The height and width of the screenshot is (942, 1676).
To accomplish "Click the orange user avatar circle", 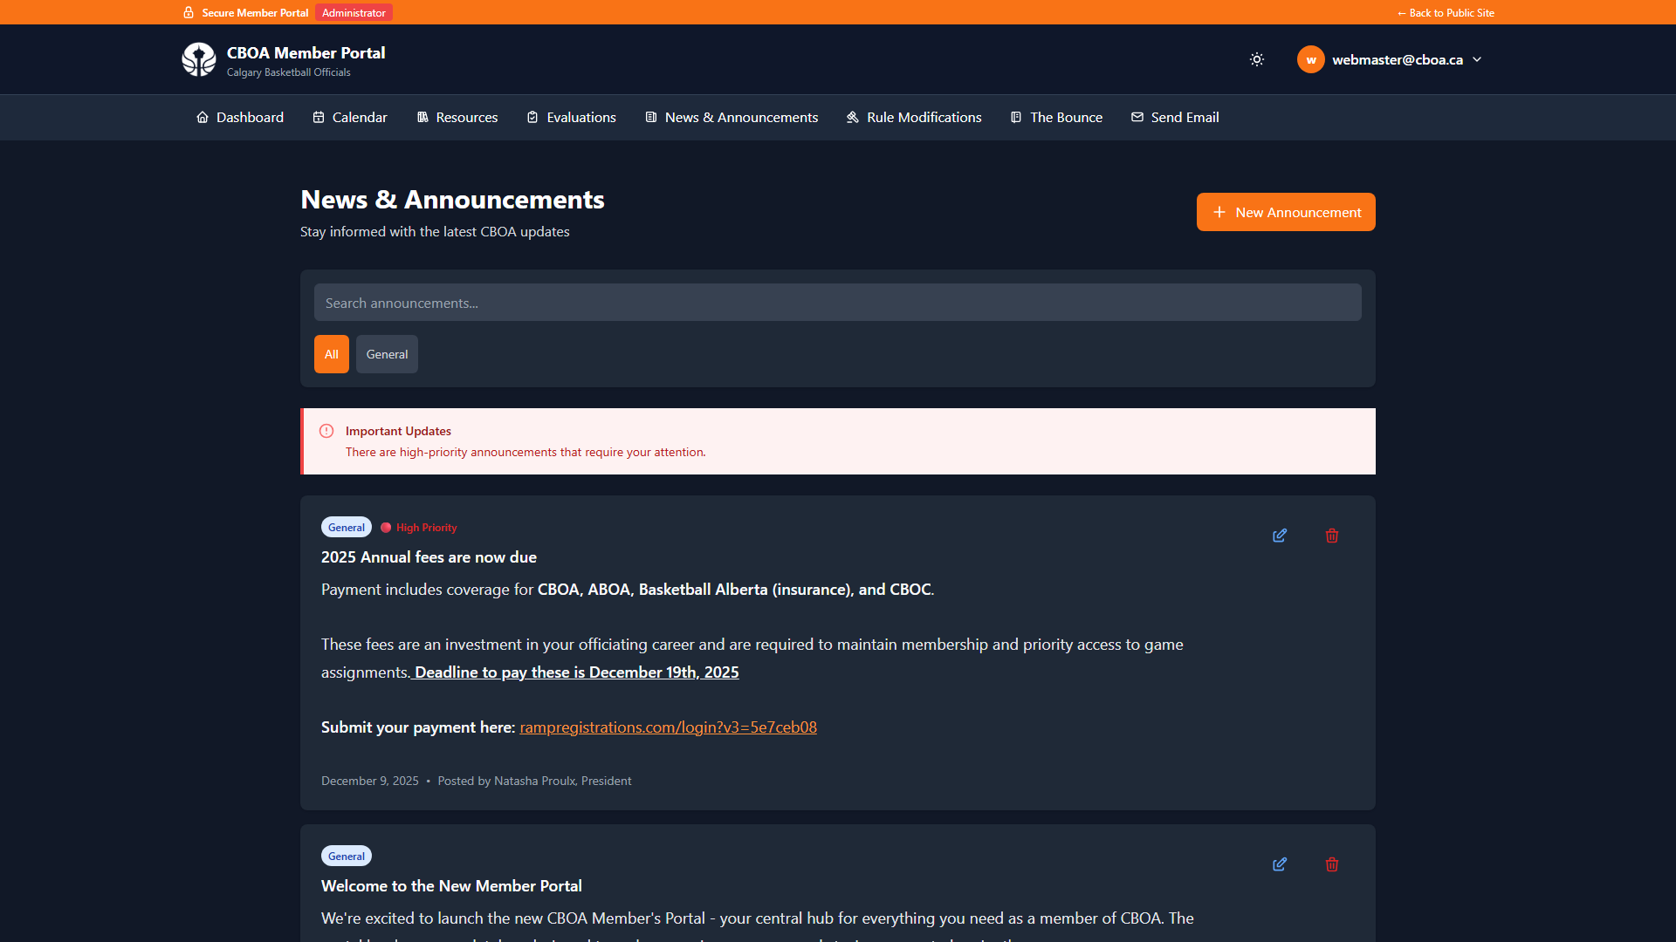I will coord(1310,59).
